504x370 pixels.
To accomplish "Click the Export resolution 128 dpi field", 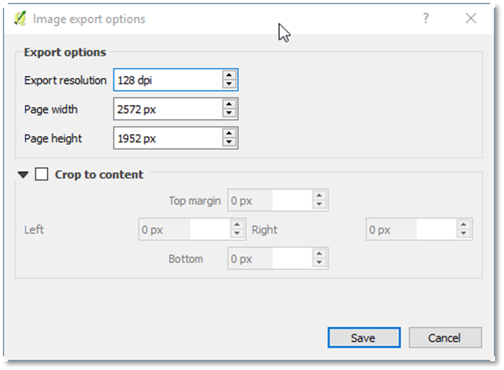I will click(168, 80).
